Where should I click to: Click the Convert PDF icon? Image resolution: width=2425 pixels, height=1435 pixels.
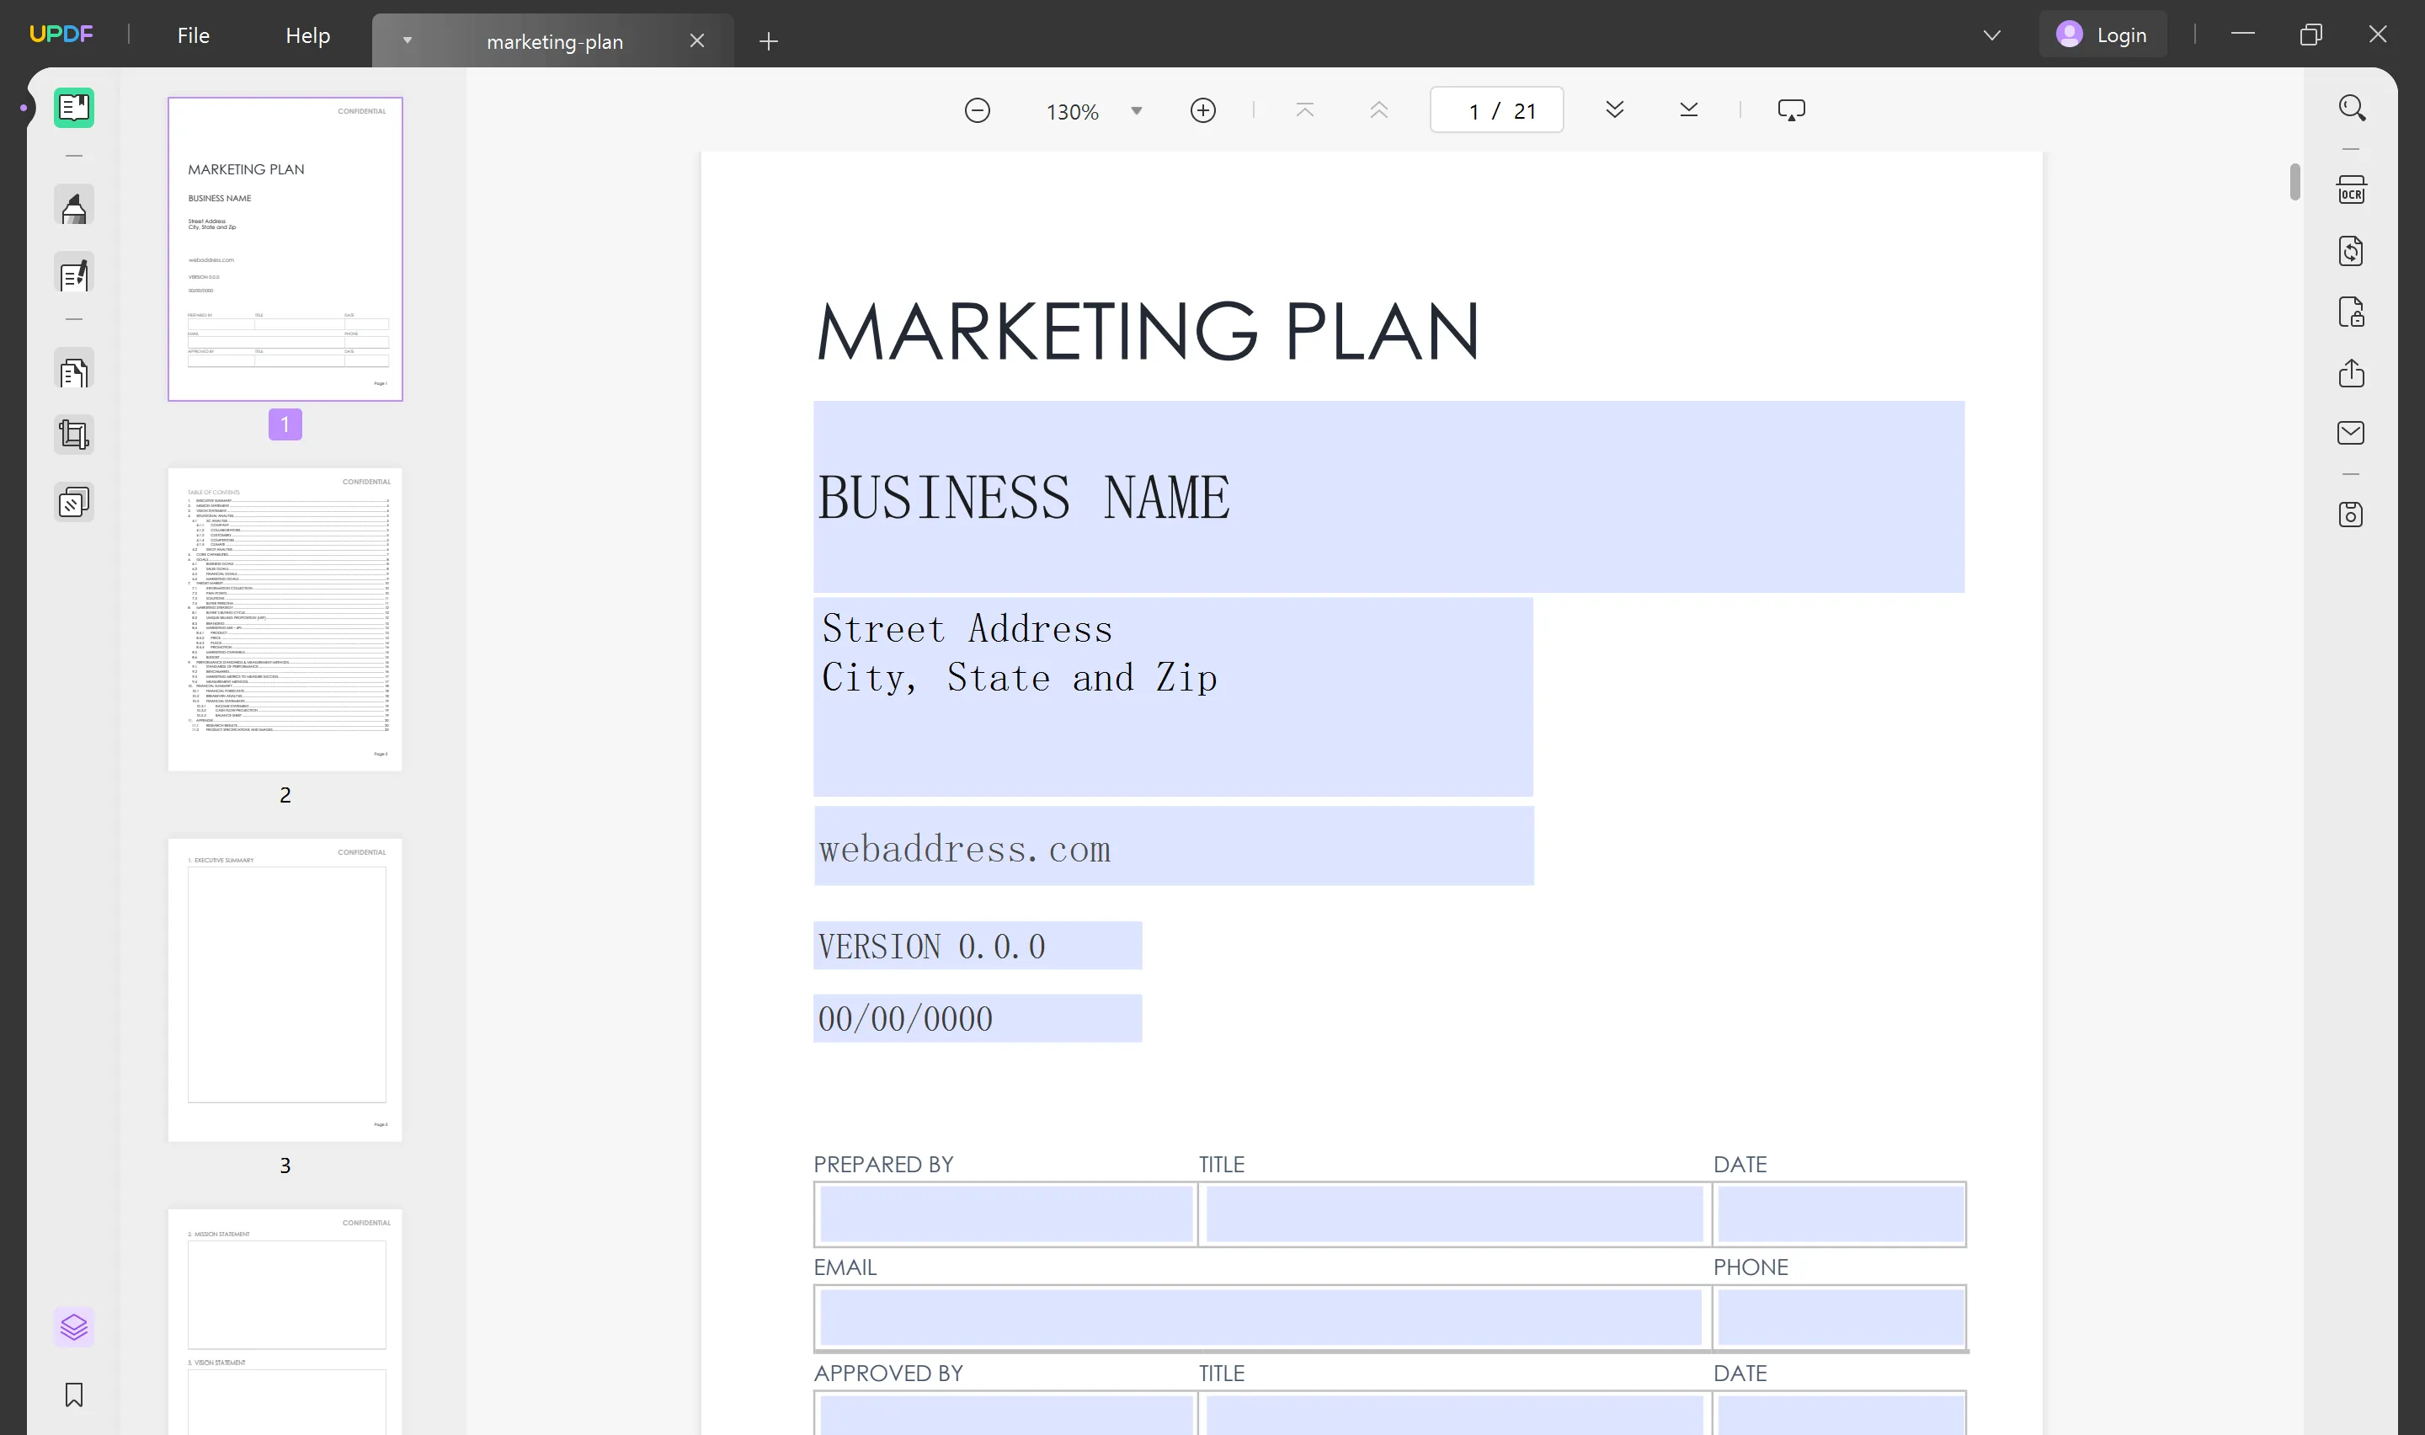point(2351,250)
